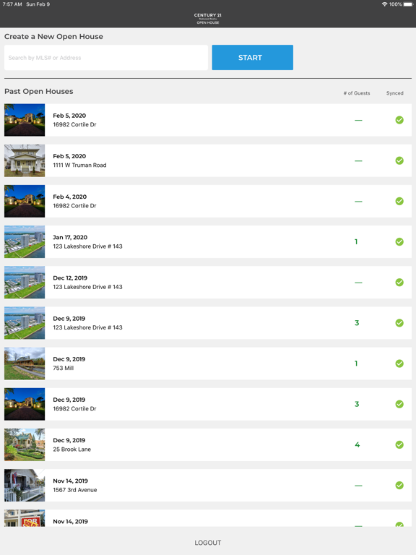Select the Feb 4, 2020 date text
Viewport: 416px width, 555px height.
tap(69, 197)
